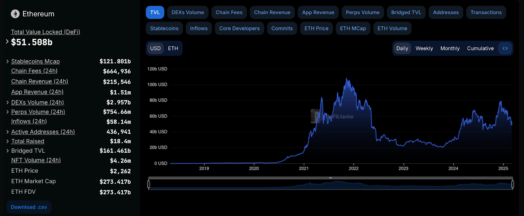Viewport: 524px width, 216px height.
Task: Expand the Total Value Locked chevron
Action: (x=7, y=41)
